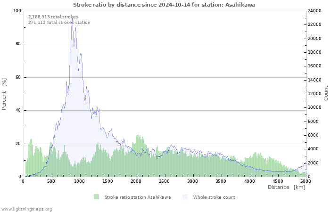Select the 'Whole stroke count' legend label
Screen dimensions: 330x212
pyautogui.click(x=214, y=197)
